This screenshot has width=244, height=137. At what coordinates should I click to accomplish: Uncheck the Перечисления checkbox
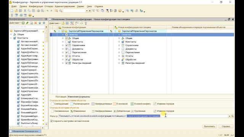pyautogui.click(x=66, y=53)
